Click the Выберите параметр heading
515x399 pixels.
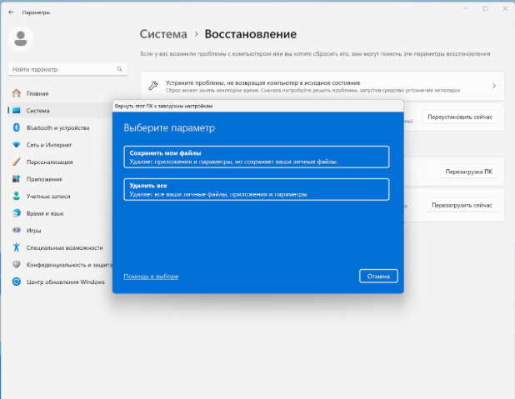(x=169, y=127)
